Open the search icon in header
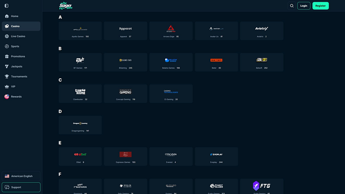Viewport: 345px width, 194px height. pos(292,6)
